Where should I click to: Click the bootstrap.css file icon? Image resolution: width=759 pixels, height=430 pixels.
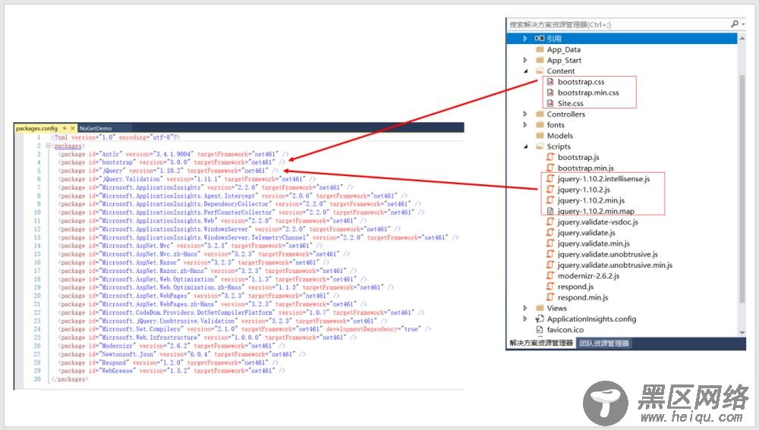[x=550, y=82]
